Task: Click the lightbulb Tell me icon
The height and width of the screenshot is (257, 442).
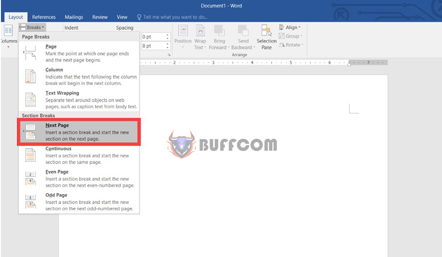Action: [x=139, y=17]
